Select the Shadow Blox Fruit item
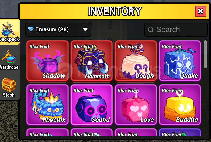The image size is (211, 142). [x=47, y=61]
